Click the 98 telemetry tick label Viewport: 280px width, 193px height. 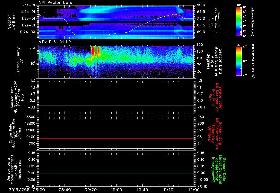pos(199,137)
